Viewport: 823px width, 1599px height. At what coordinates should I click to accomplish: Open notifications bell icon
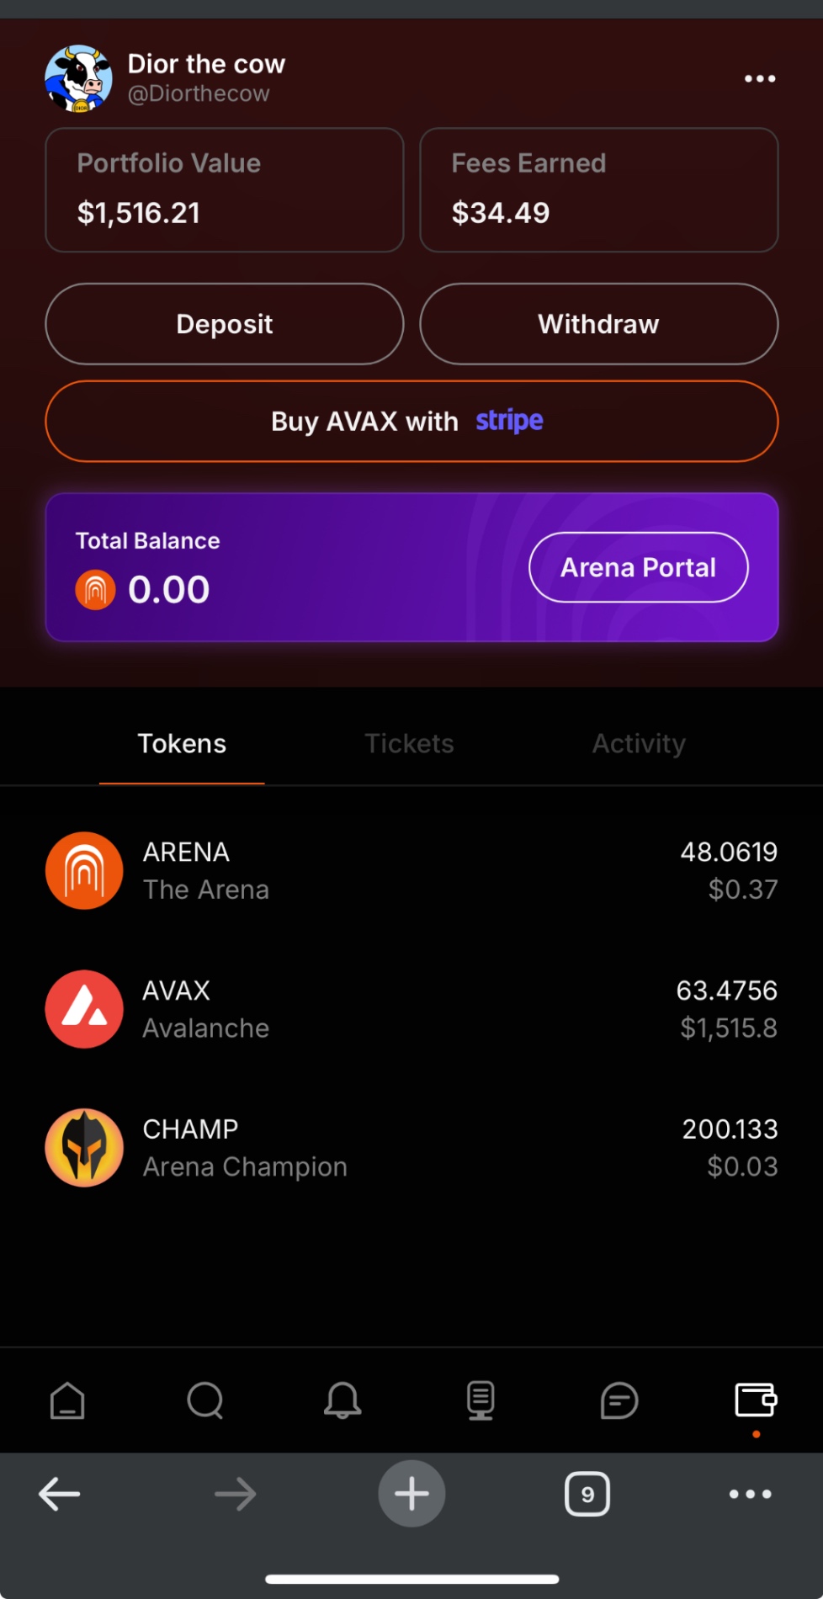pos(342,1401)
